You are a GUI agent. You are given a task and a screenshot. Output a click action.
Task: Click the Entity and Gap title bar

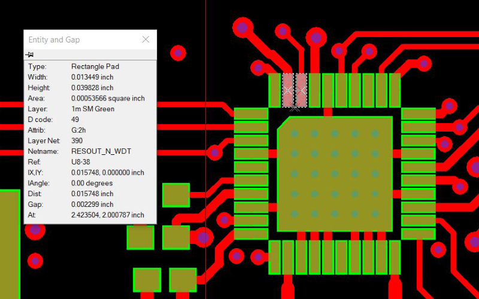coord(78,39)
